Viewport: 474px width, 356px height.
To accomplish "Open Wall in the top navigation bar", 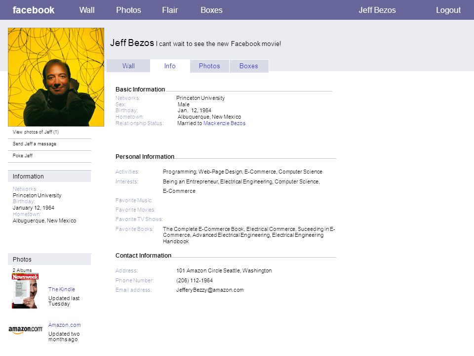I will [87, 10].
